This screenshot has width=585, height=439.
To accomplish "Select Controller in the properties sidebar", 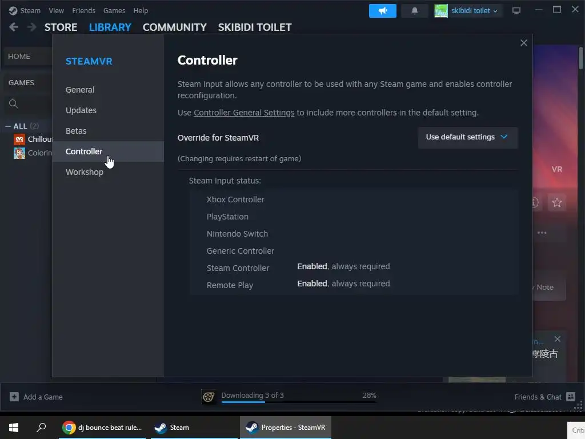I will [108, 151].
